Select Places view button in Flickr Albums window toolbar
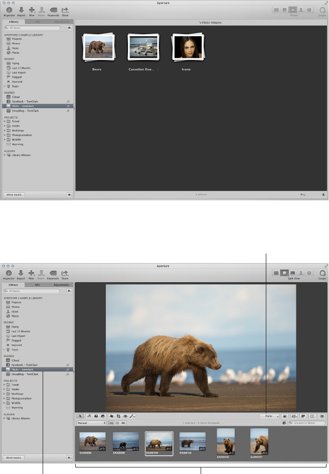This screenshot has height=474, width=329. coord(309,10)
